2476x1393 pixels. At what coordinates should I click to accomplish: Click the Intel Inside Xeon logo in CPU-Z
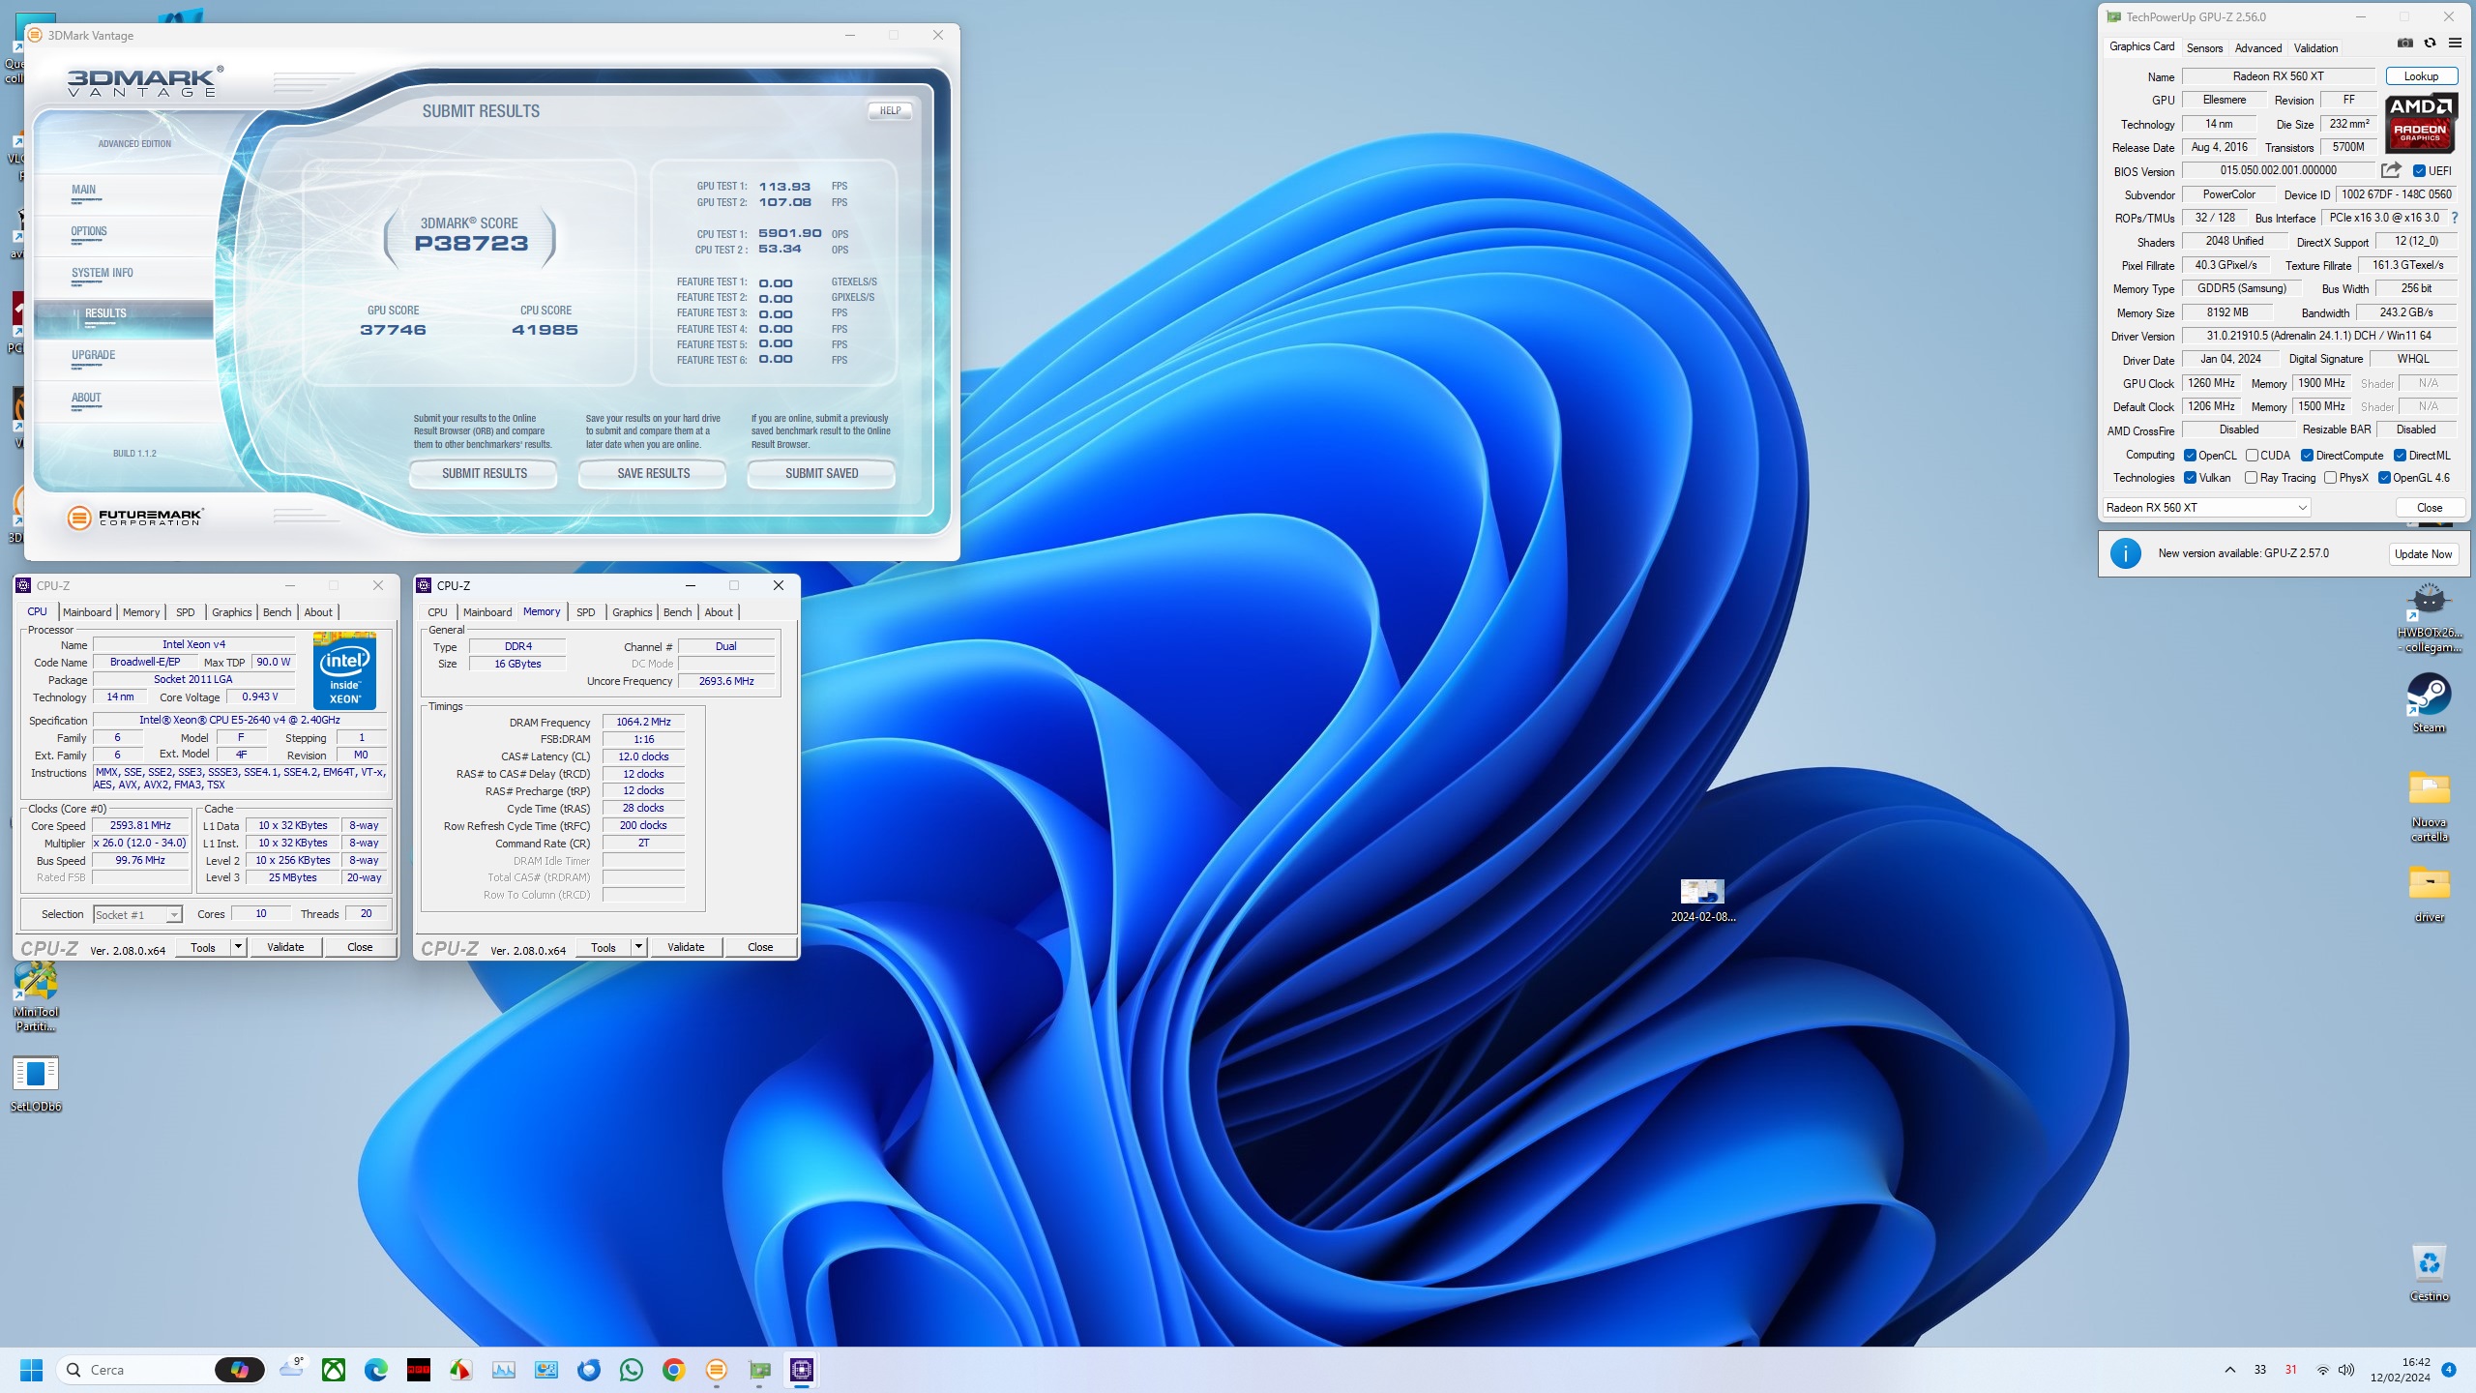pyautogui.click(x=344, y=670)
